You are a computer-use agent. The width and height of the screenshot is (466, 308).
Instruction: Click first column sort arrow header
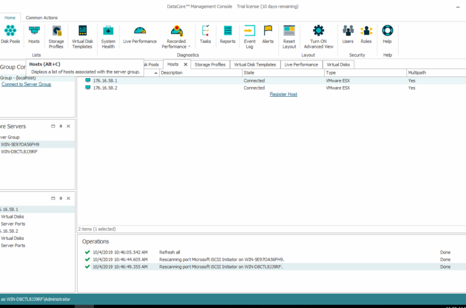pyautogui.click(x=155, y=73)
